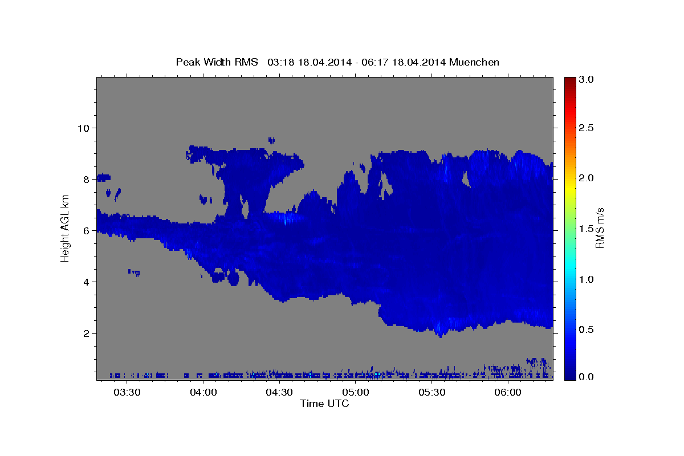Click the plot title 'Peak Width RMS'

pyautogui.click(x=217, y=62)
